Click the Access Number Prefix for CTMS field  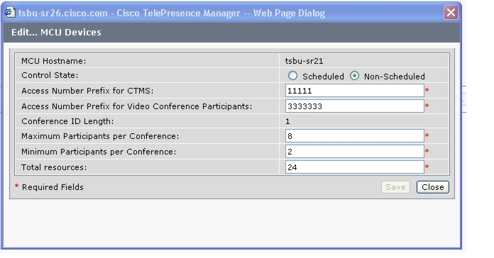(355, 91)
